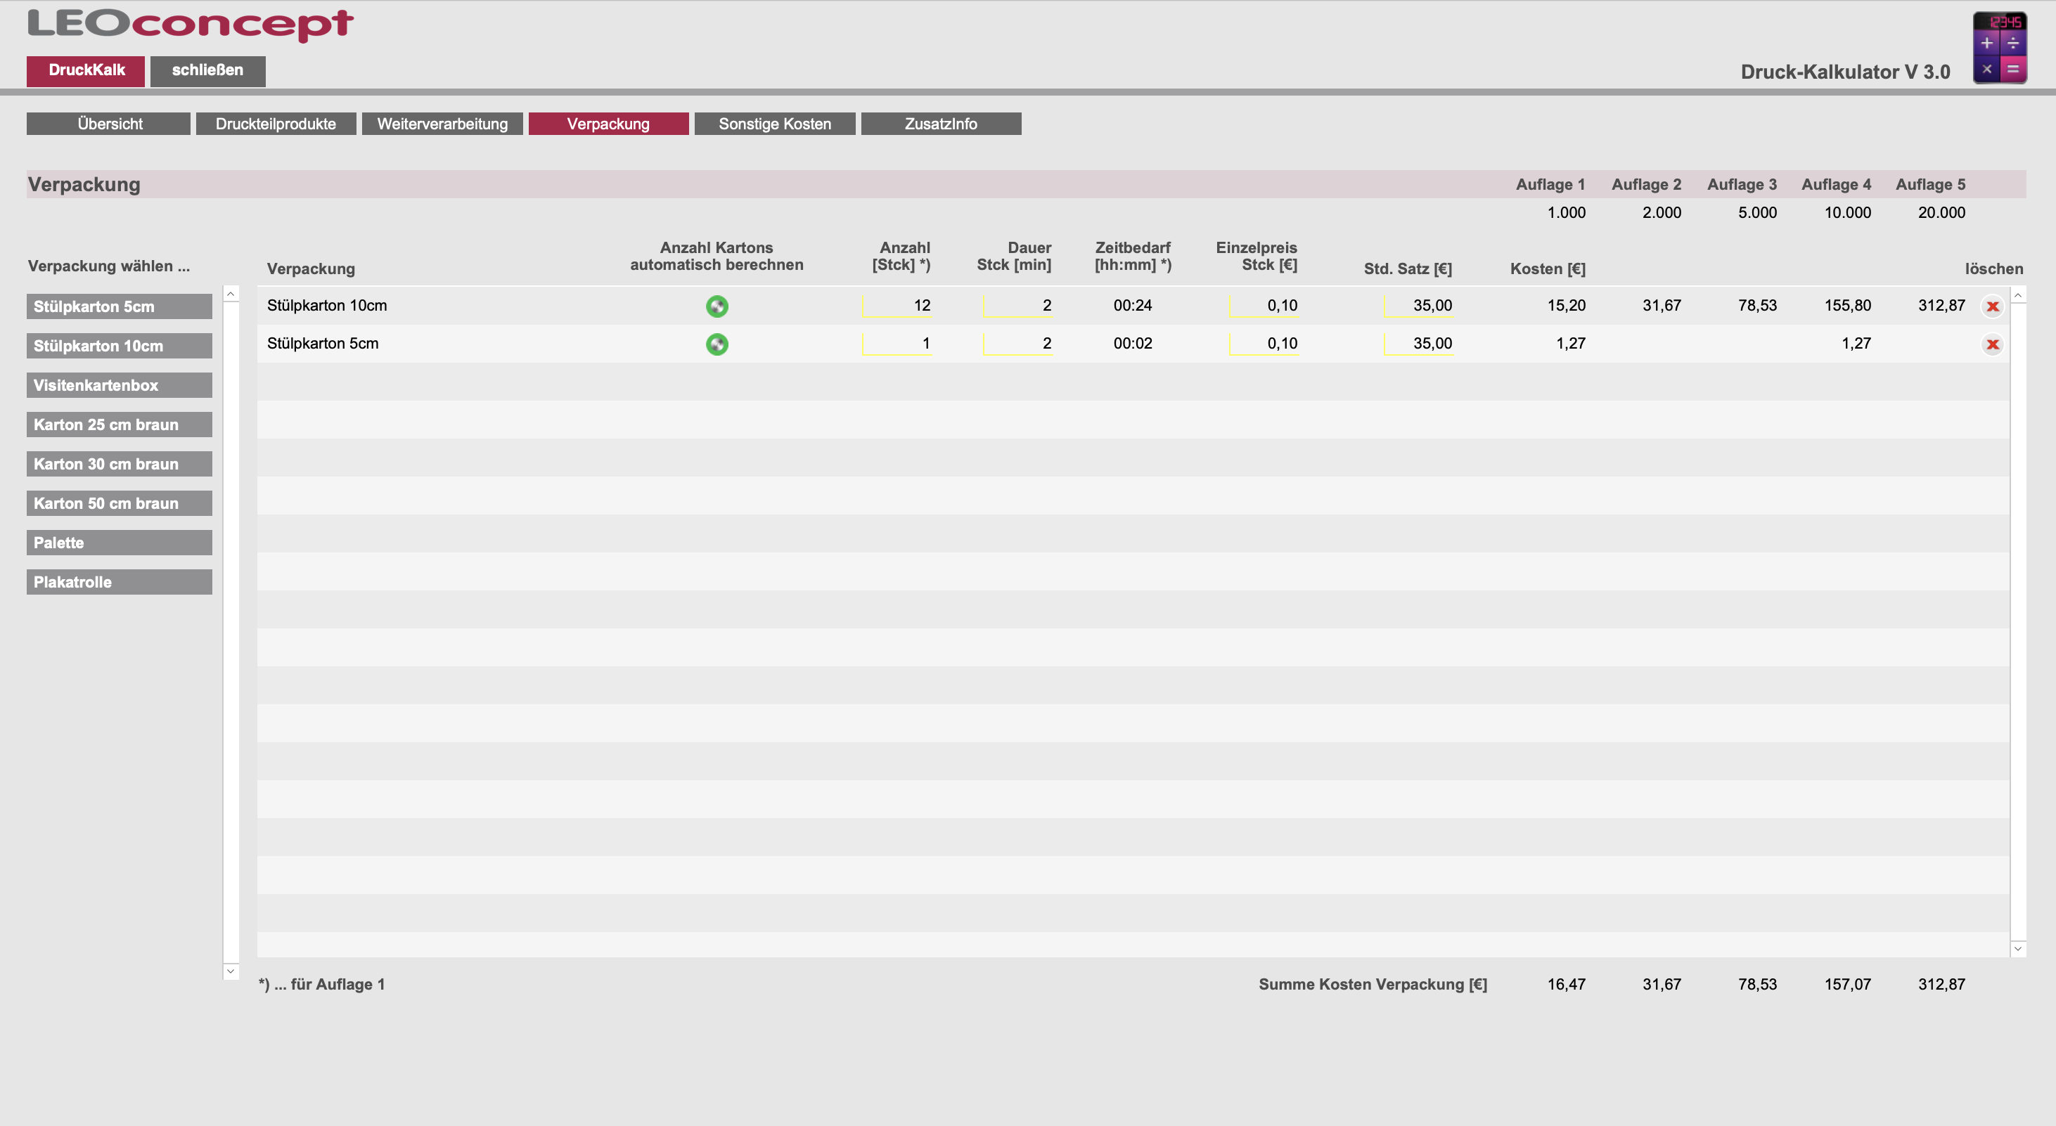Toggle automatic carton calculation for Stülpkarton 5cm
Viewport: 2056px width, 1126px height.
[x=717, y=344]
